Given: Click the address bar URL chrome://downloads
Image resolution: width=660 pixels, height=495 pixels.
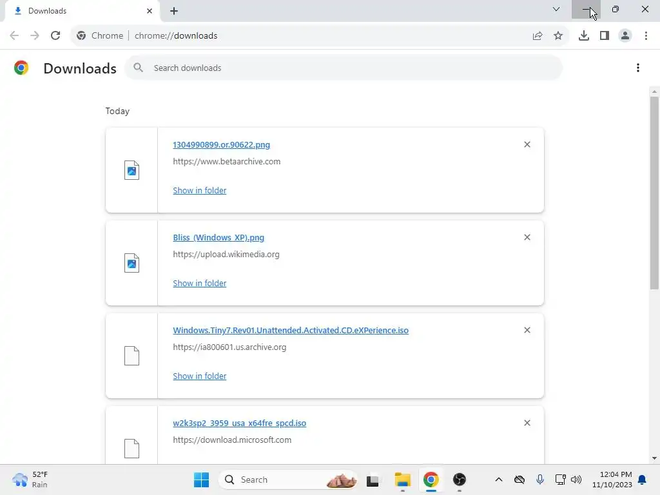Looking at the screenshot, I should click(x=176, y=36).
